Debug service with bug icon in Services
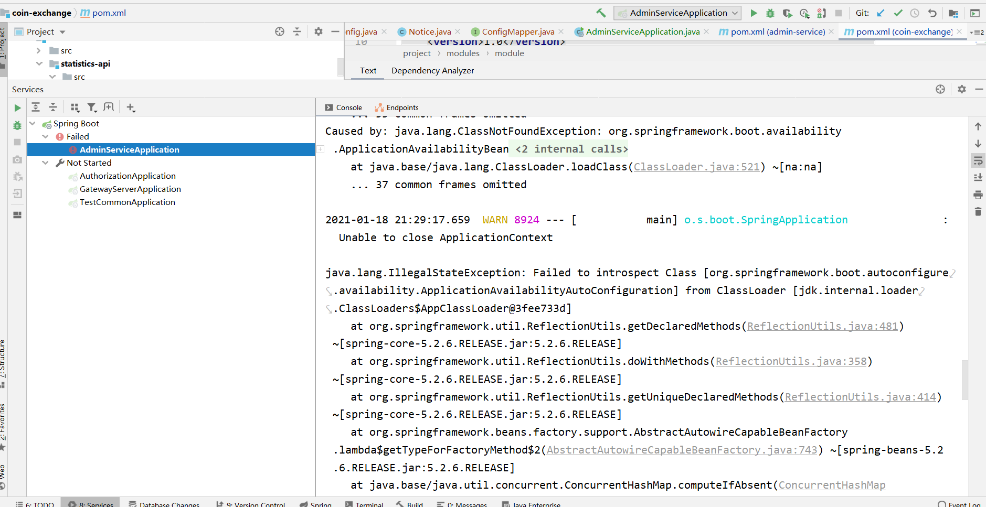Screen dimensions: 986x507 click(x=17, y=125)
